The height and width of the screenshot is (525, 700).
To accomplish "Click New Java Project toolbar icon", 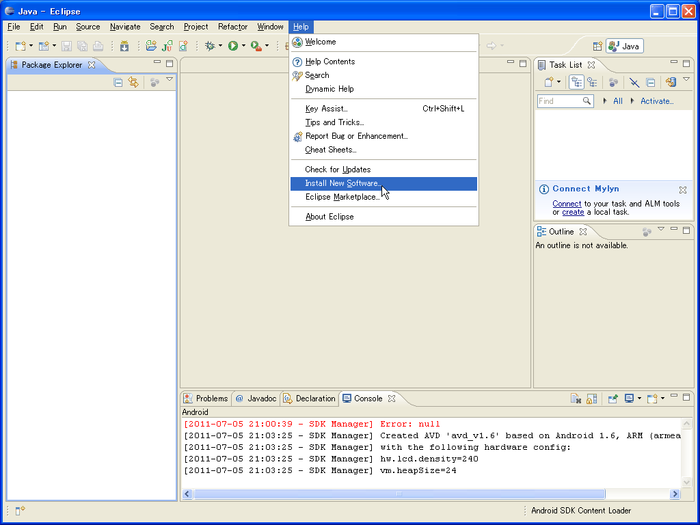I will tap(151, 46).
